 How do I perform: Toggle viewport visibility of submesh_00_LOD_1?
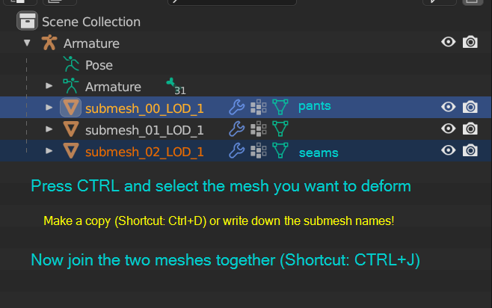tap(449, 107)
